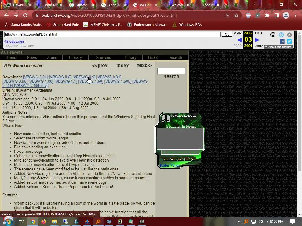Click the sidebar search text field
The image size is (302, 226).
171,71
